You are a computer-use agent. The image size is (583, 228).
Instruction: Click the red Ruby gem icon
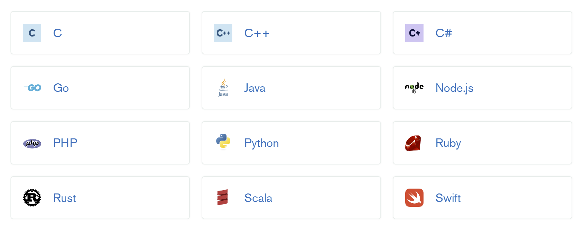[413, 143]
